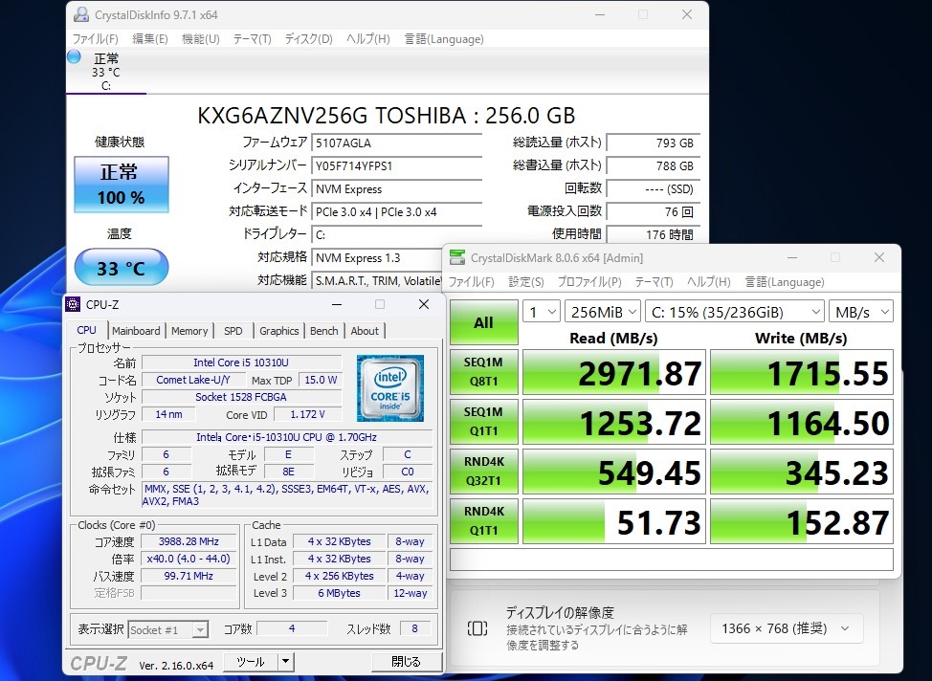Click the ツール button in CPU-Z

pyautogui.click(x=251, y=661)
